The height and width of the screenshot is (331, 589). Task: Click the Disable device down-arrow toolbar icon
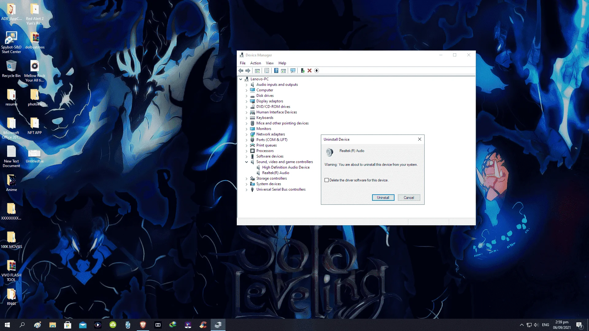click(317, 71)
